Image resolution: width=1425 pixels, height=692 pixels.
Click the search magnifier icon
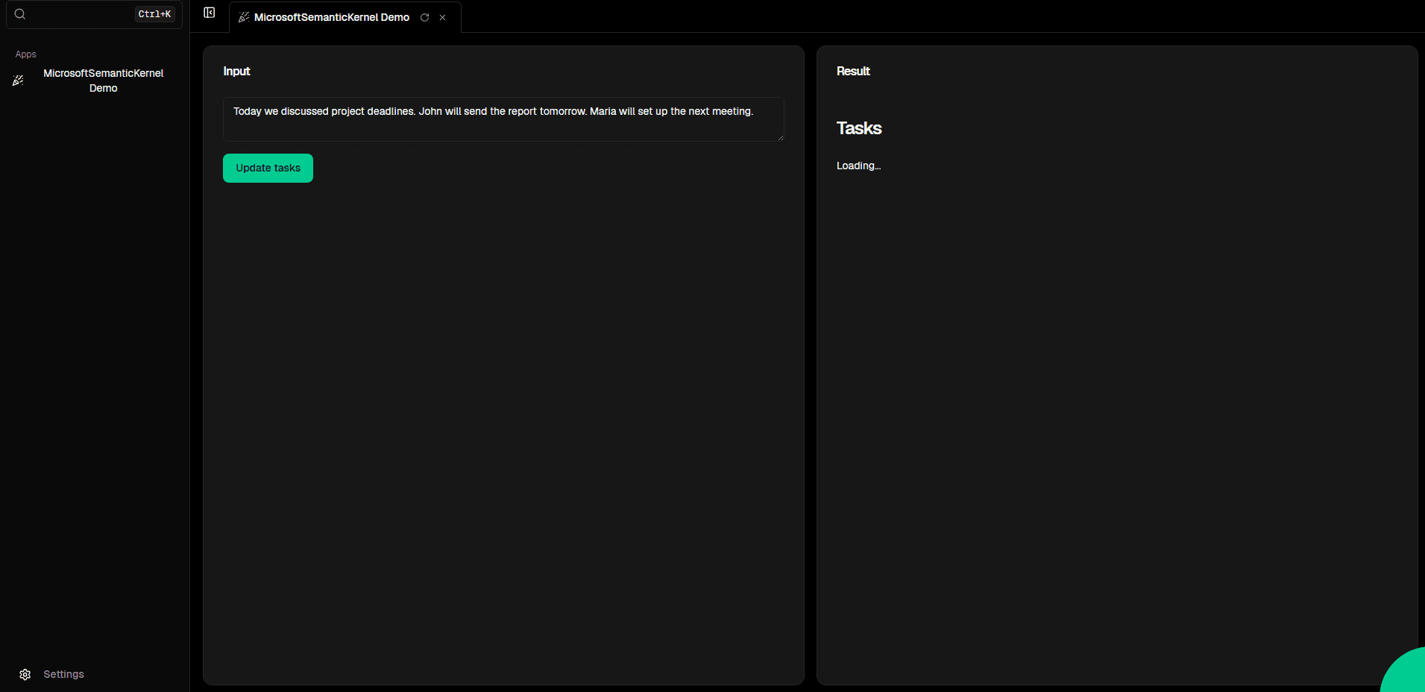click(x=20, y=13)
